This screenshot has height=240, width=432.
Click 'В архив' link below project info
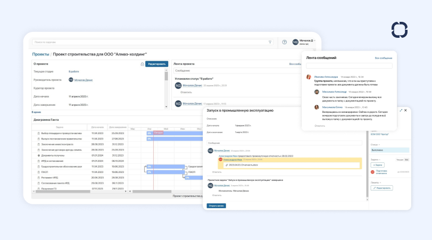click(36, 112)
